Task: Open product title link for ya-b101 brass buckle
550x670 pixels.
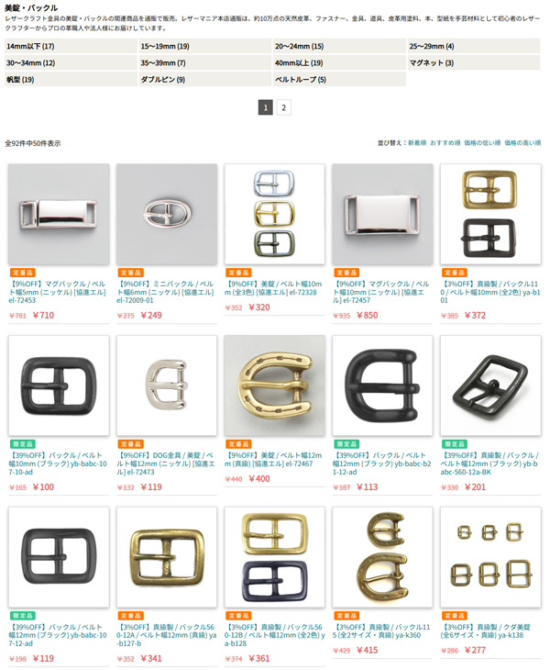Action: coord(490,292)
